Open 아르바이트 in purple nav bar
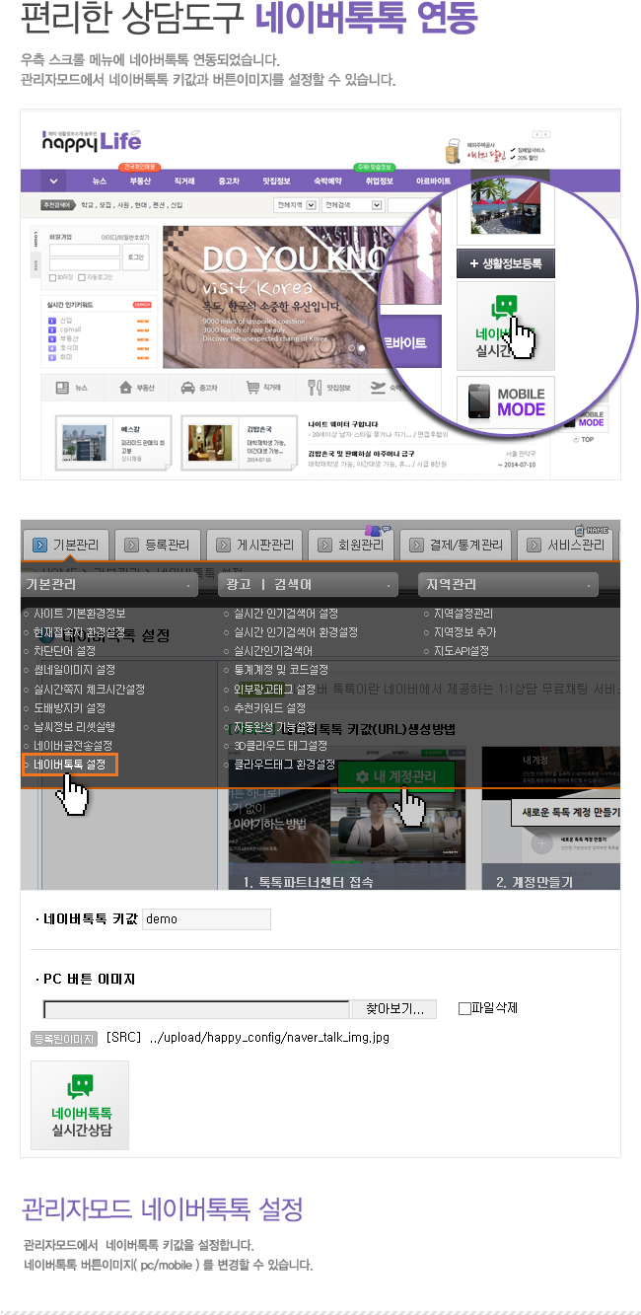 [433, 182]
